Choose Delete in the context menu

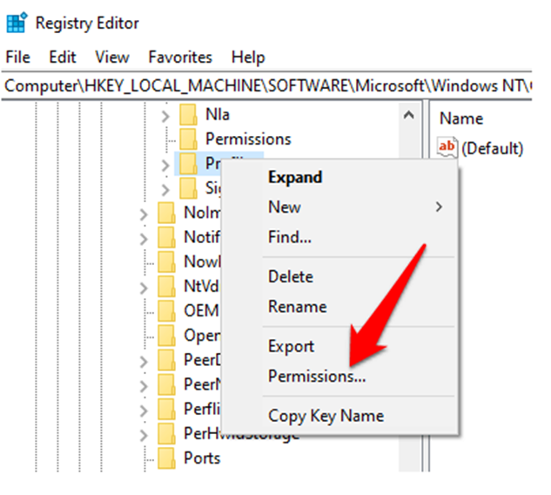339,276
